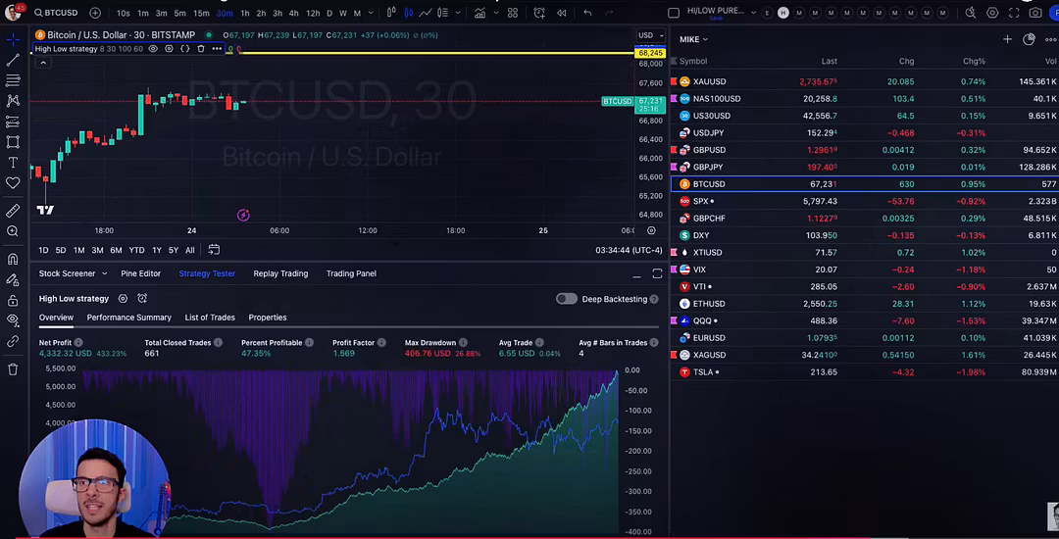Set date range to All
This screenshot has height=539, width=1059.
pos(190,250)
